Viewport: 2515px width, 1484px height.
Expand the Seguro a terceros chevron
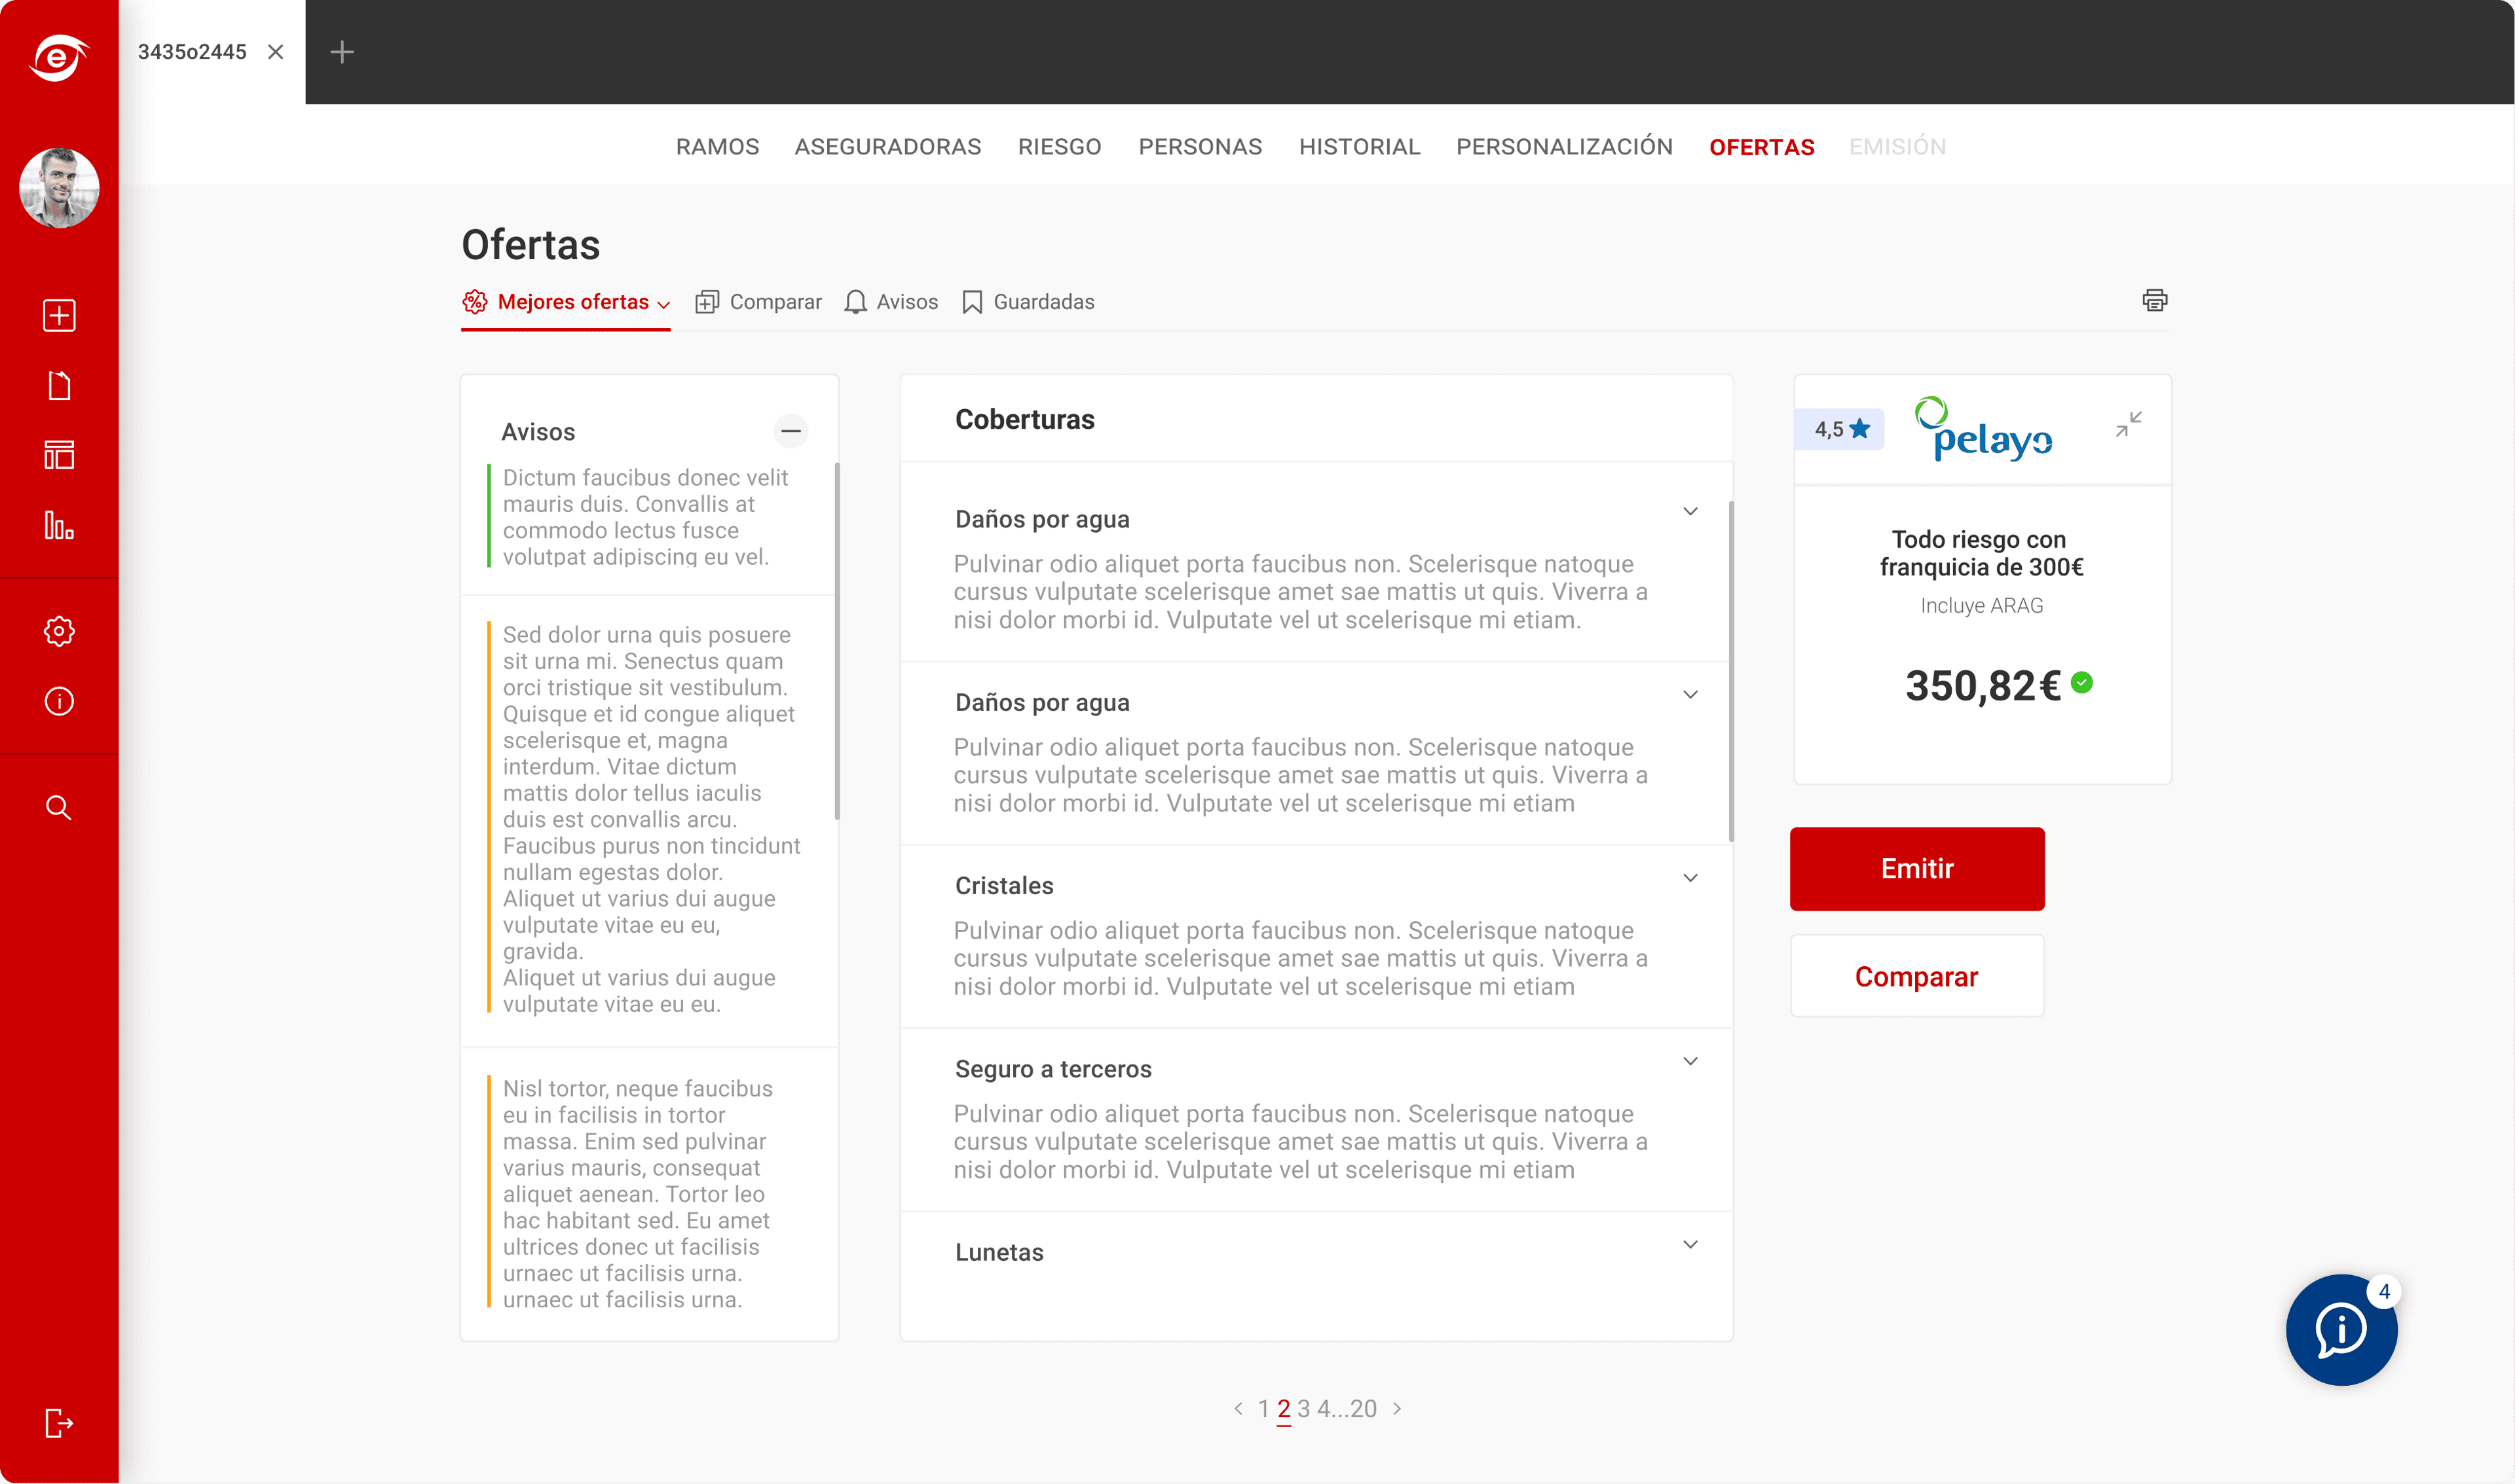1690,1062
